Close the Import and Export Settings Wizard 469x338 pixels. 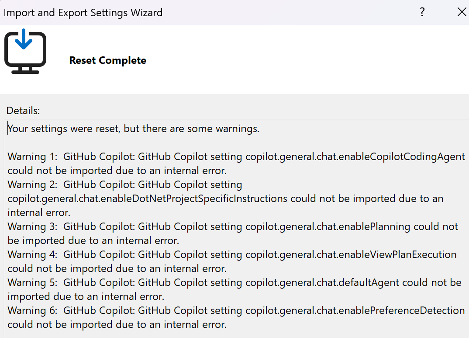pos(462,12)
